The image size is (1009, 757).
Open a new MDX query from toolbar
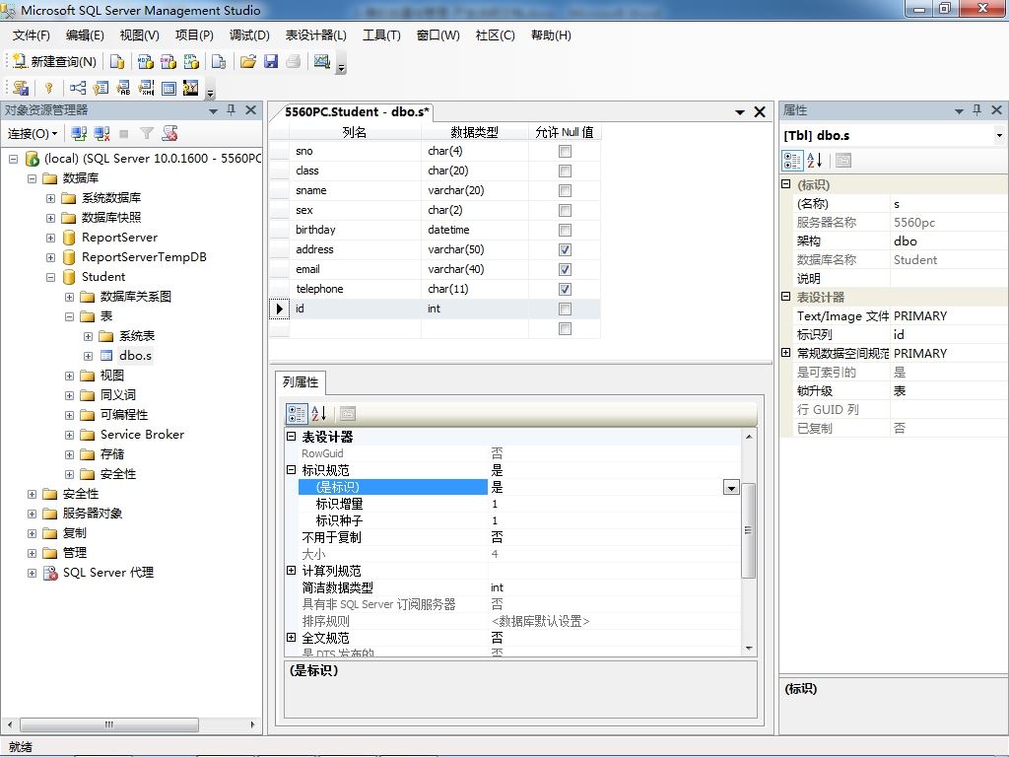pyautogui.click(x=146, y=61)
